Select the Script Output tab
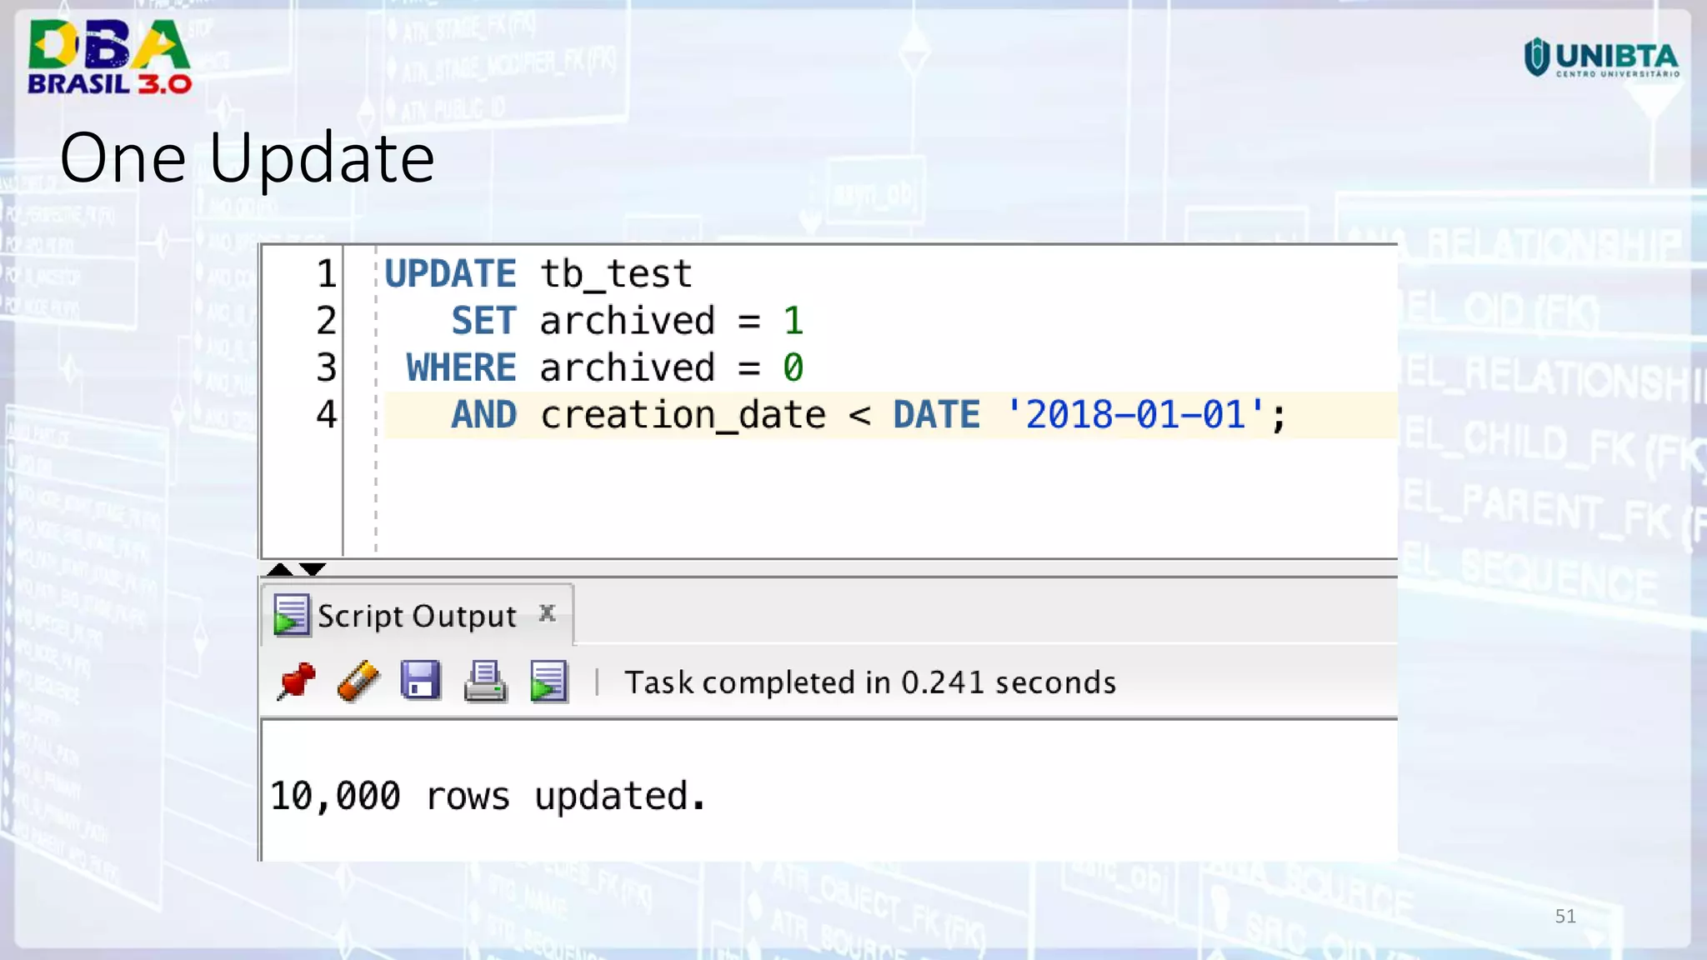1707x960 pixels. 417,617
